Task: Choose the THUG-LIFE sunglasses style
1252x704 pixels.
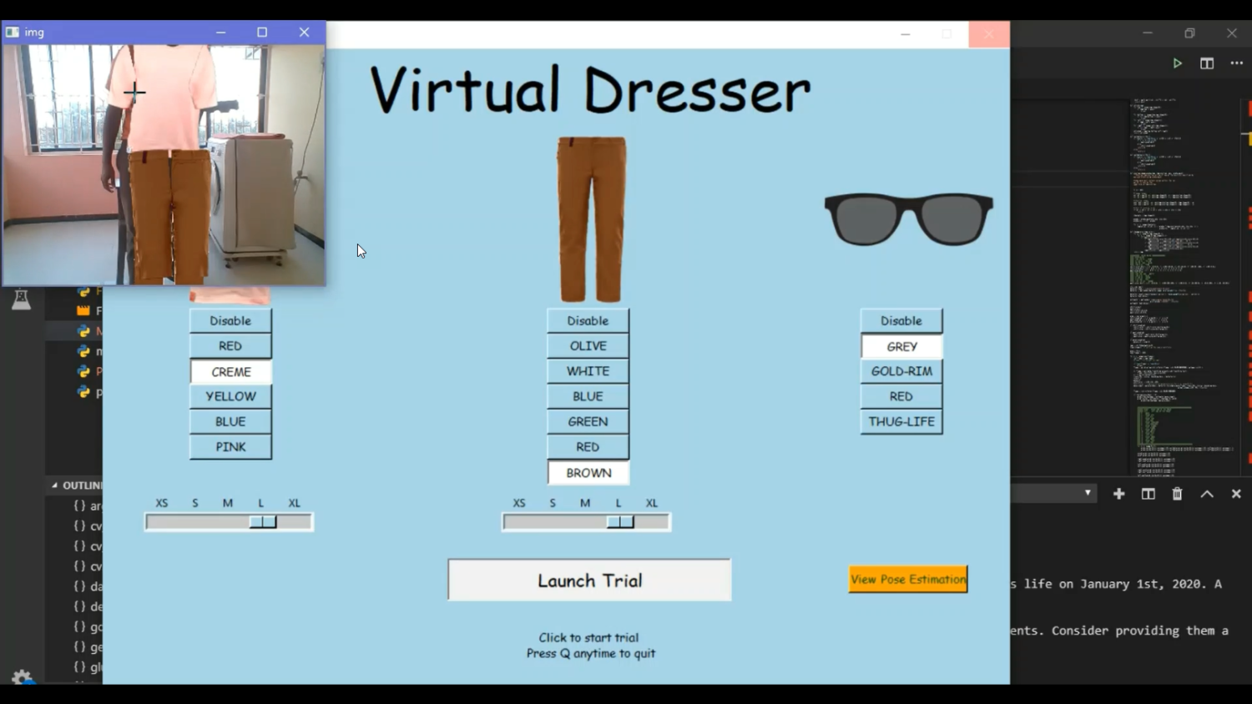Action: pyautogui.click(x=901, y=421)
